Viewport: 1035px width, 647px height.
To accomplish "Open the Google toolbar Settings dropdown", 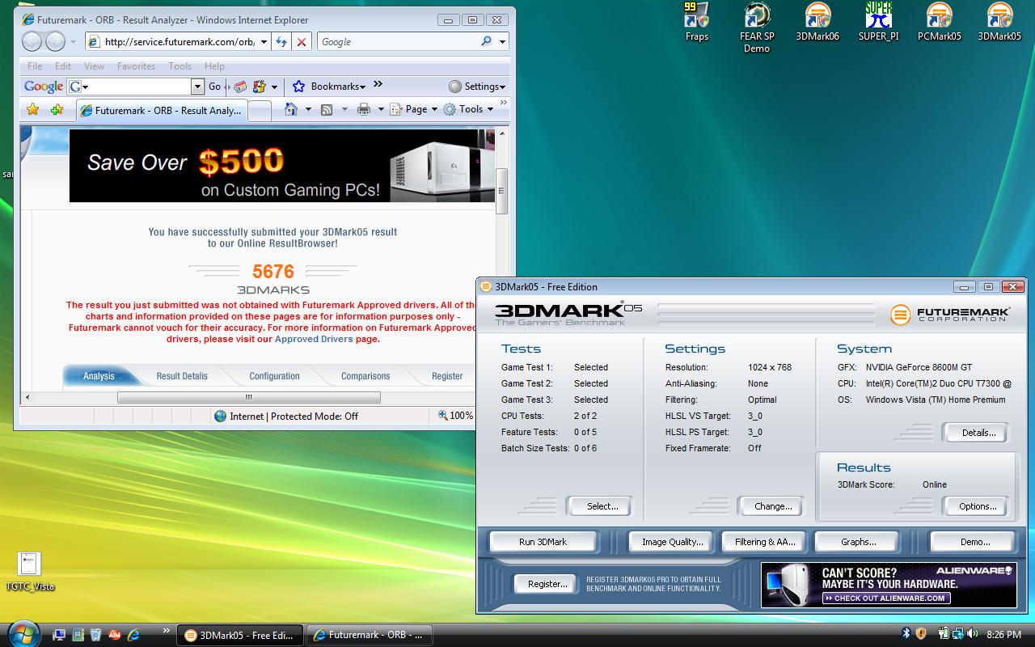I will (x=477, y=87).
